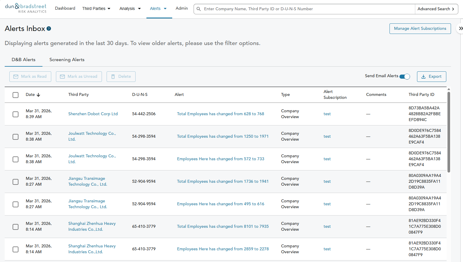The width and height of the screenshot is (463, 262).
Task: Click the Alerts Inbox help question-mark icon
Action: 49,29
